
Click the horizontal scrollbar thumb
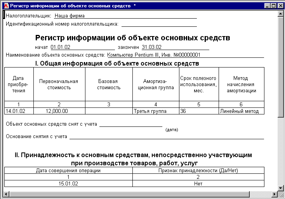(x=129, y=194)
